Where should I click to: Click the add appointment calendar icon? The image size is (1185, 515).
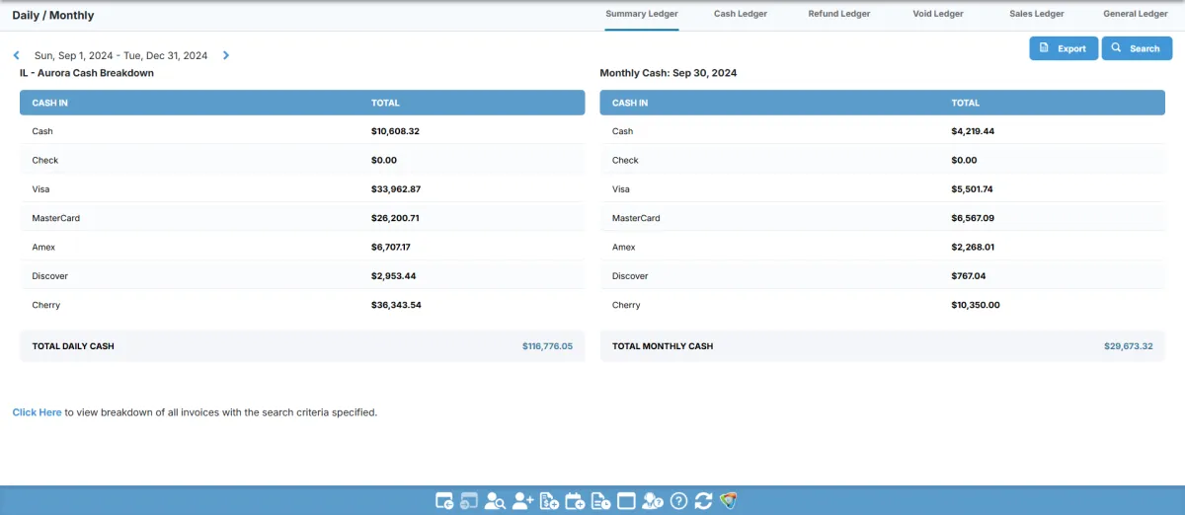point(575,501)
